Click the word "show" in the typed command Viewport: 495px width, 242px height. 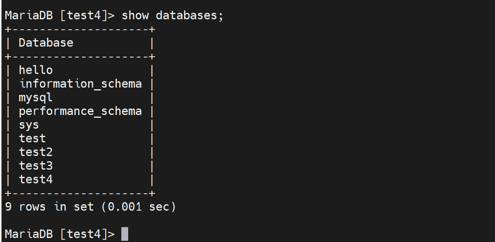[x=135, y=16]
